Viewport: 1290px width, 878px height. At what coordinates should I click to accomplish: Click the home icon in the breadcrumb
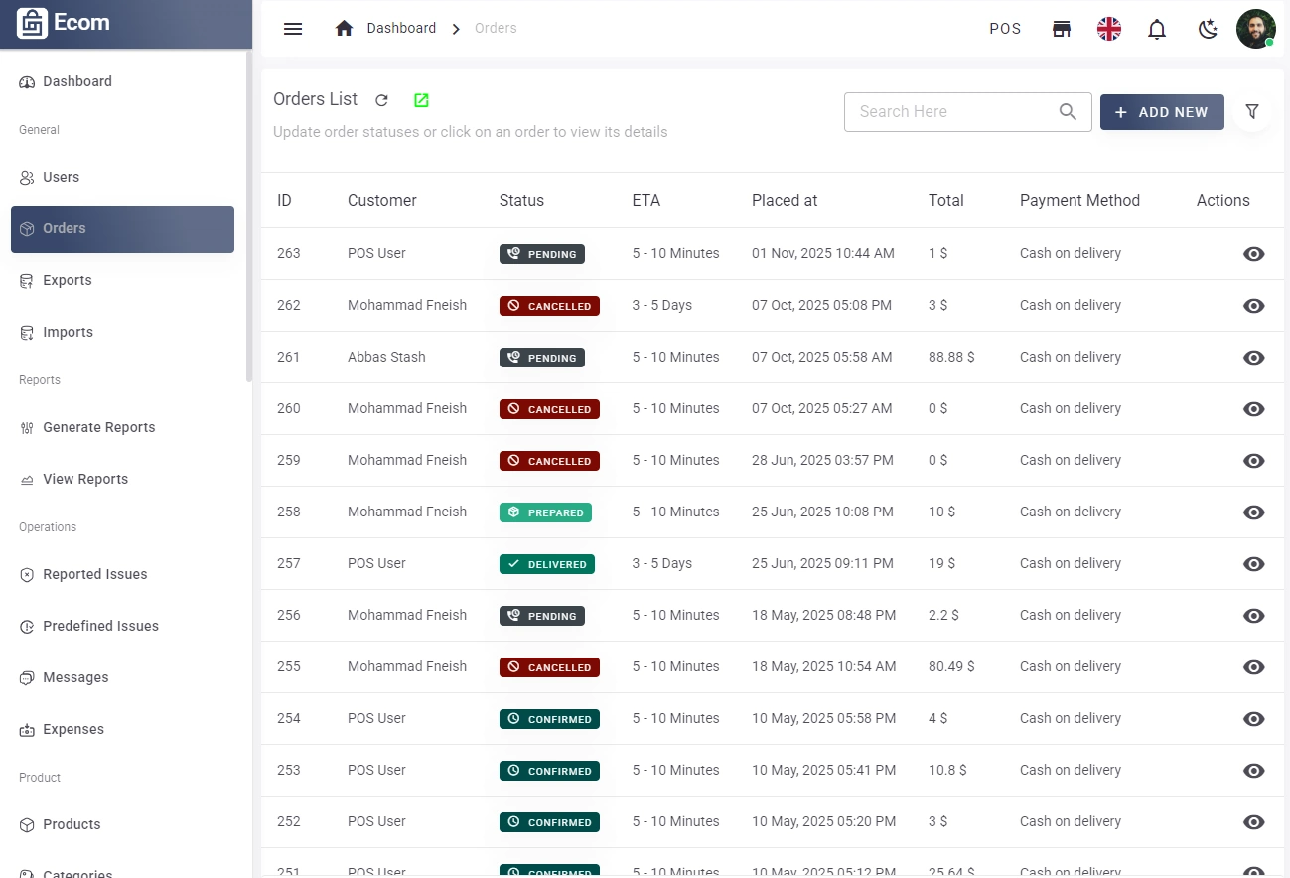tap(344, 28)
